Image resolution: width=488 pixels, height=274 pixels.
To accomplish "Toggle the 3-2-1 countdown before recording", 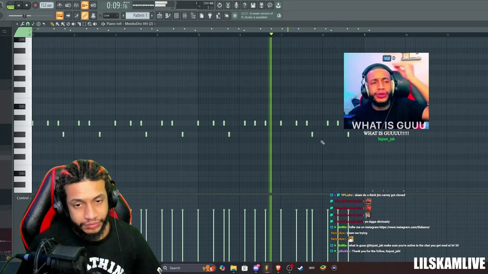I will tap(76, 5).
